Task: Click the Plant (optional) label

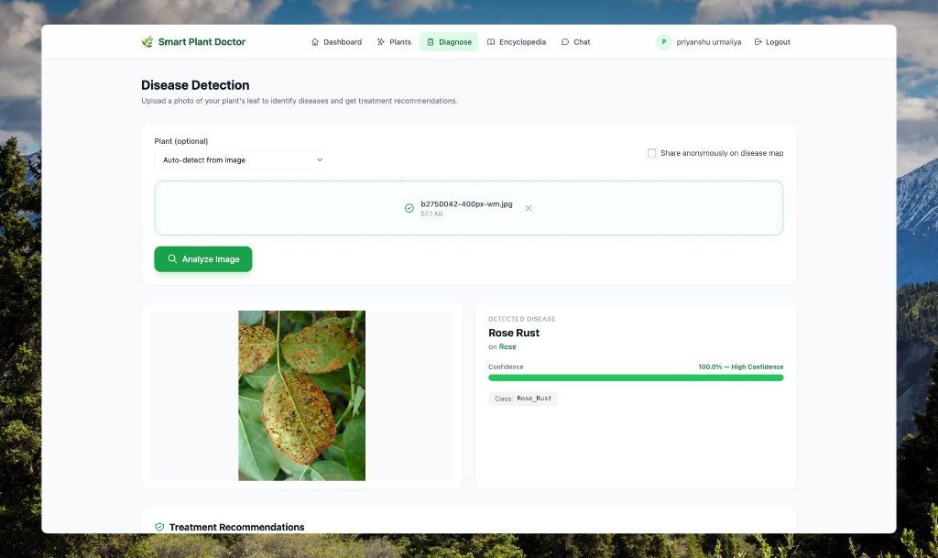Action: (181, 141)
